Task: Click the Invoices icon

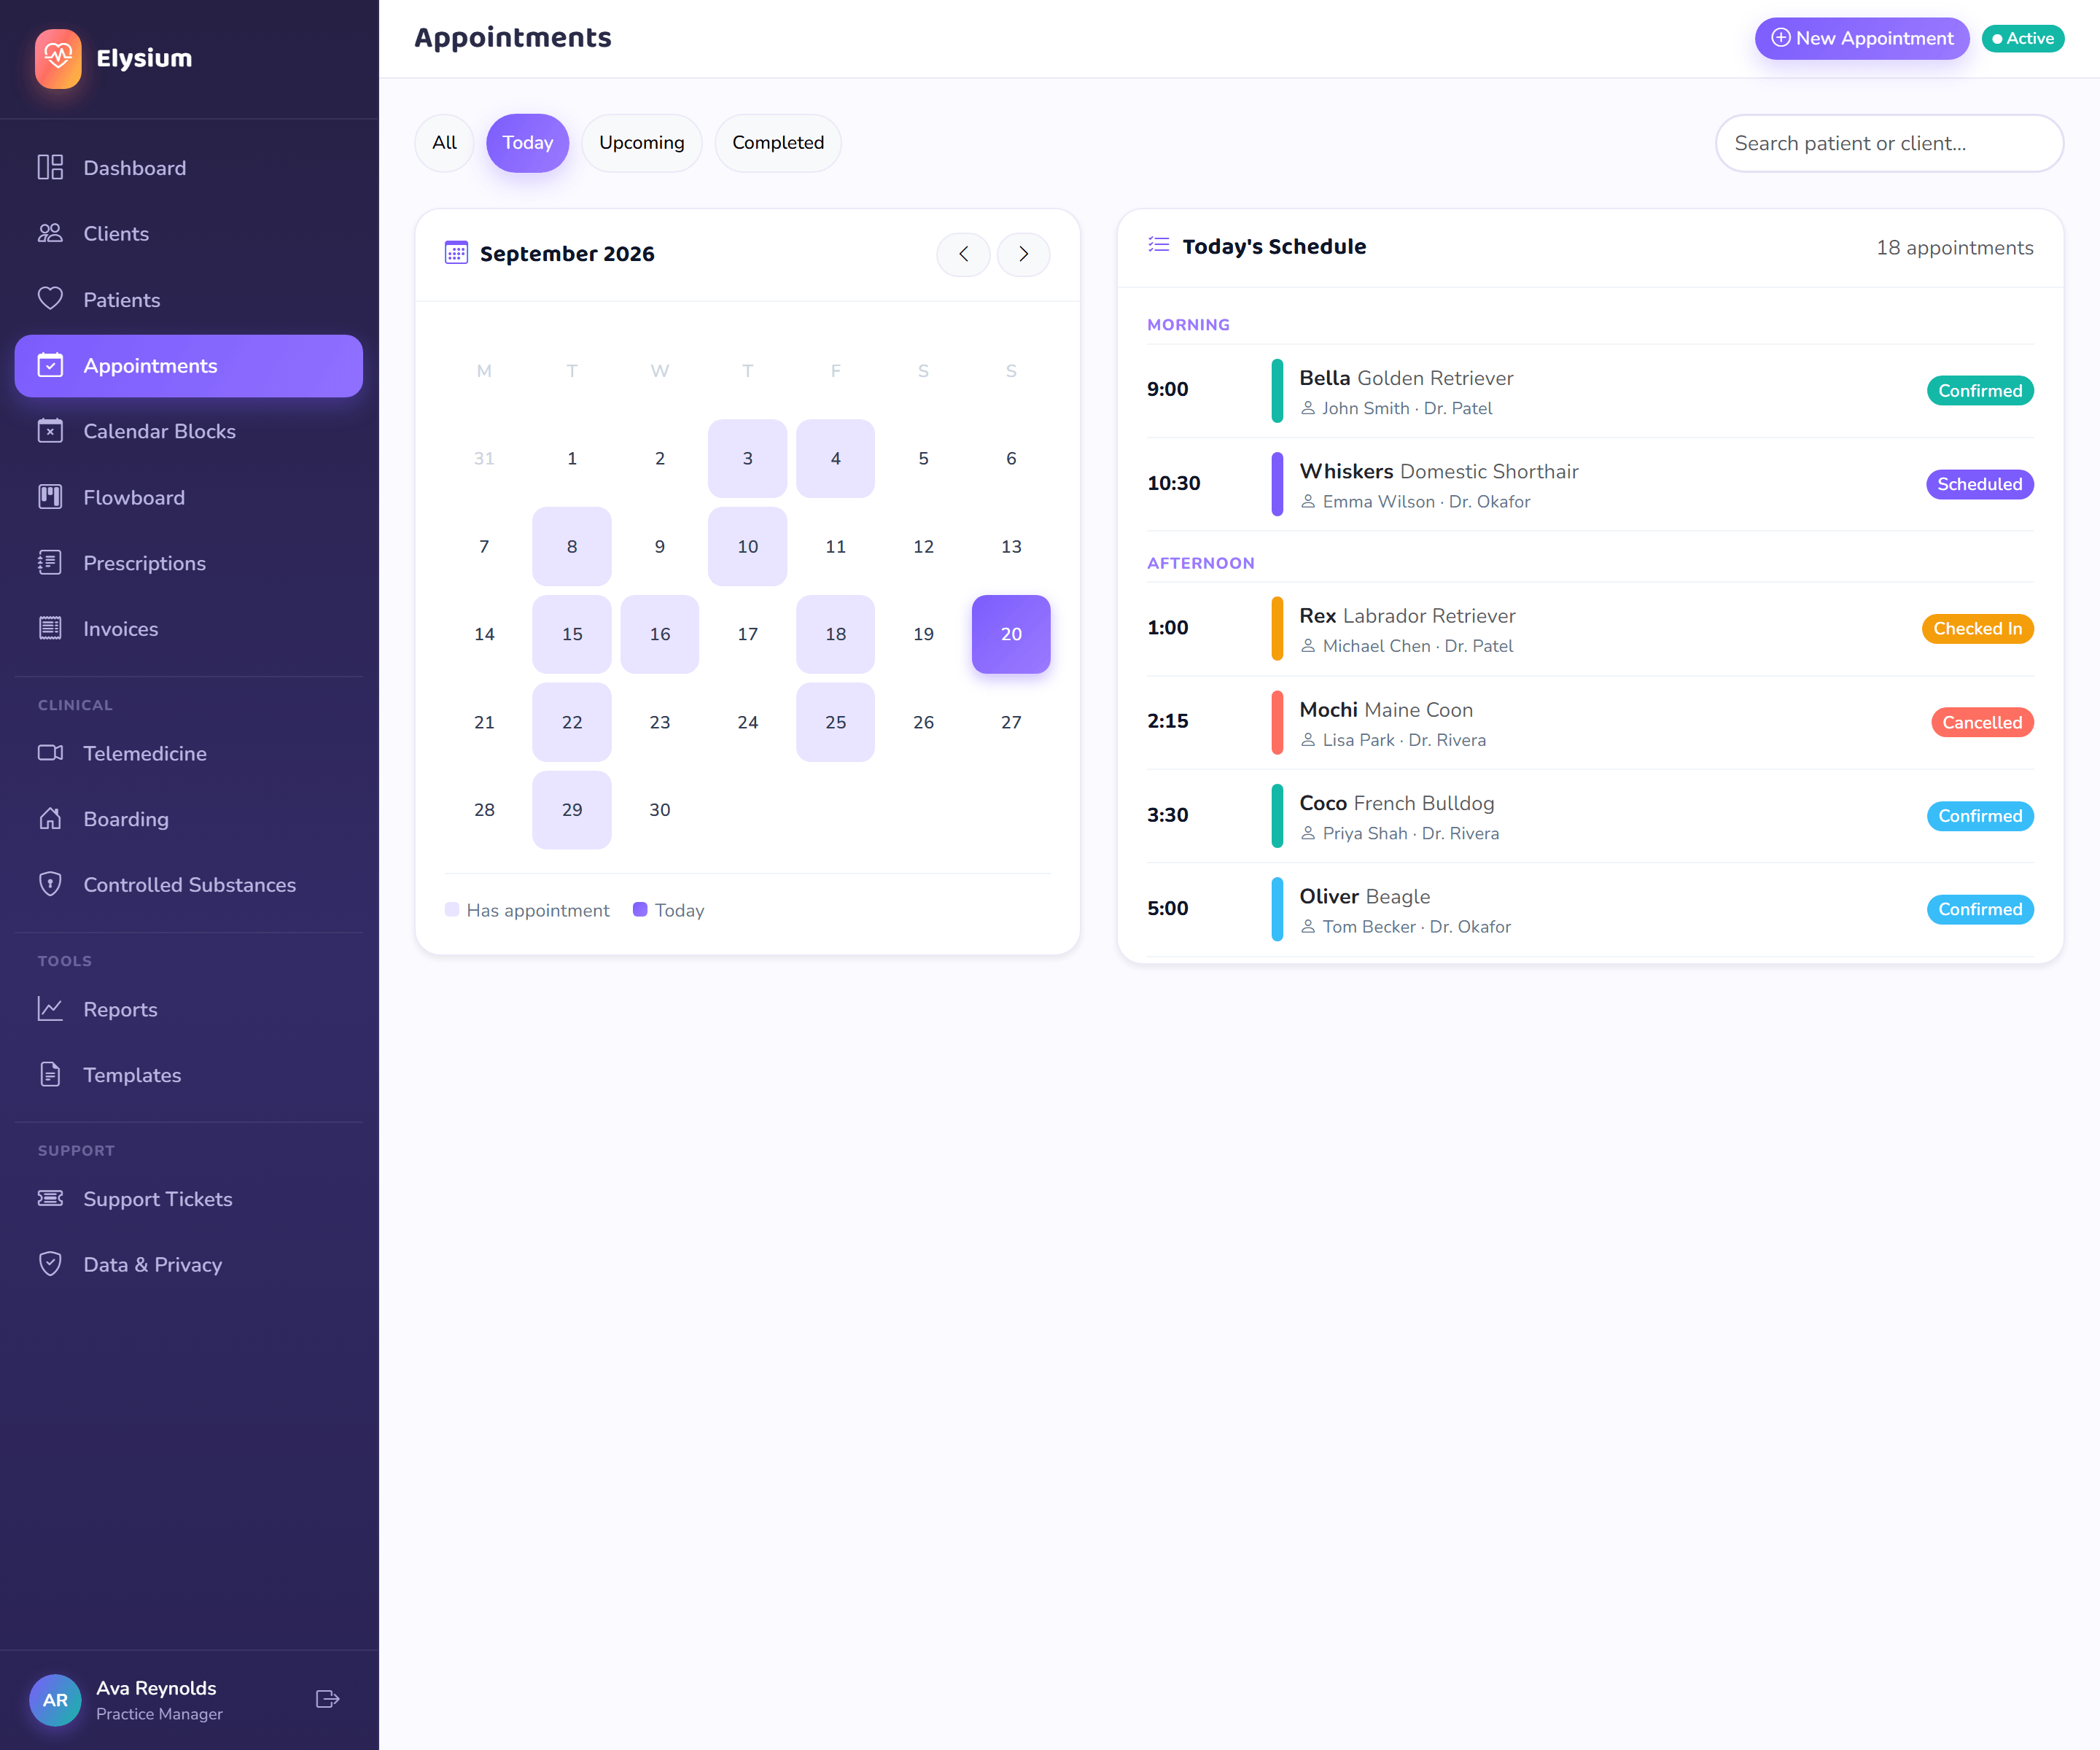Action: (50, 628)
